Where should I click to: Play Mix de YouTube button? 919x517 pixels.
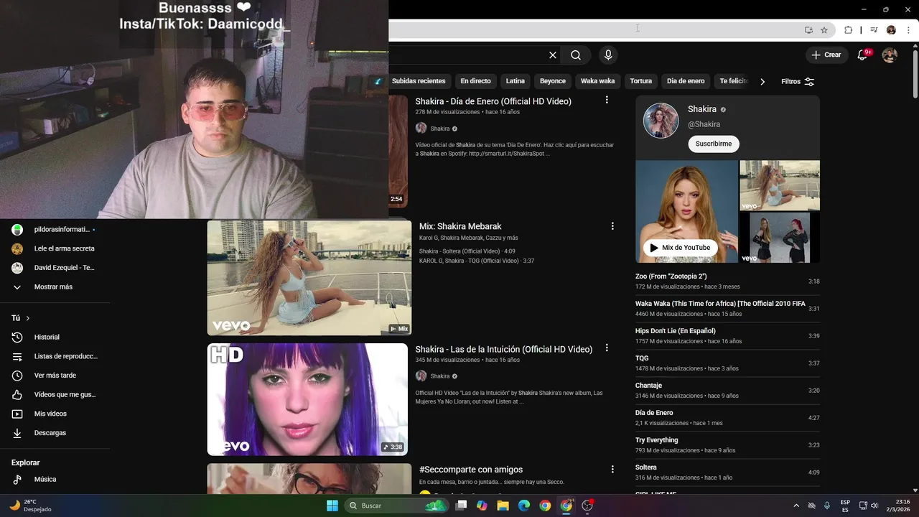point(680,248)
